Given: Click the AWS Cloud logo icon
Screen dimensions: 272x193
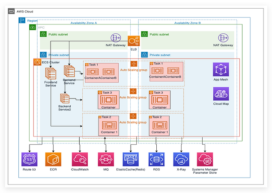Looking at the screenshot, I should click(11, 12).
